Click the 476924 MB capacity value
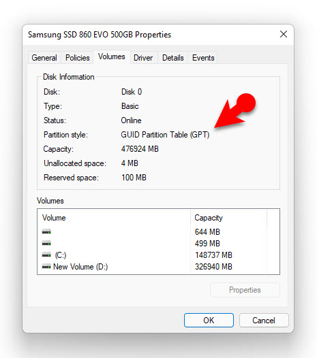 tap(140, 149)
